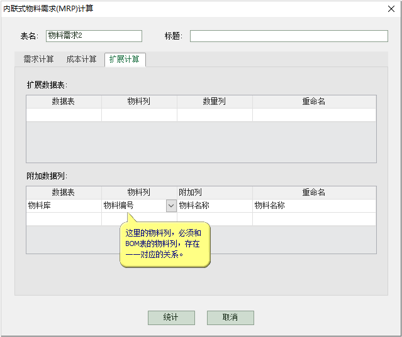Close the MRP calculation dialog
The height and width of the screenshot is (337, 402).
(x=388, y=8)
